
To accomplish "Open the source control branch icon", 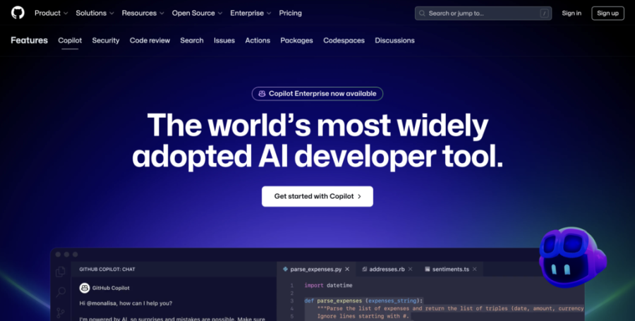I will [x=61, y=313].
